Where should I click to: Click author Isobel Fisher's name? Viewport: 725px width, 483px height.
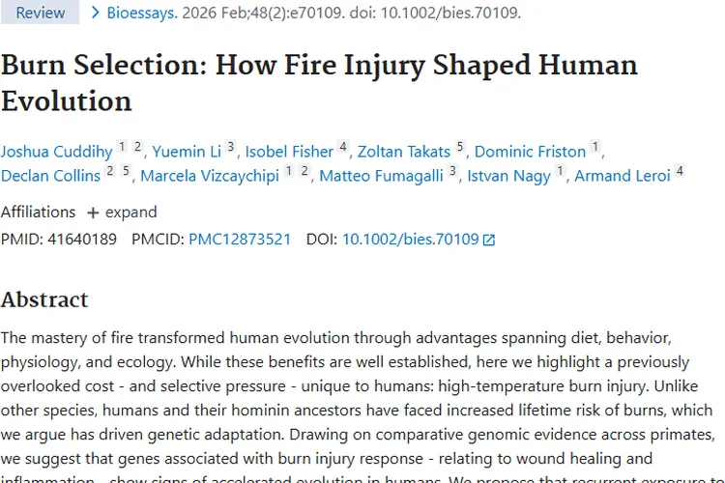290,152
